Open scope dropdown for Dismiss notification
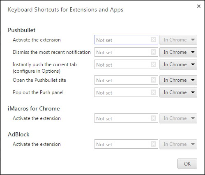Screen dimensions: 205x175 (x=178, y=52)
